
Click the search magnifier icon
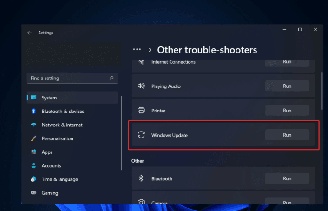[x=112, y=78]
